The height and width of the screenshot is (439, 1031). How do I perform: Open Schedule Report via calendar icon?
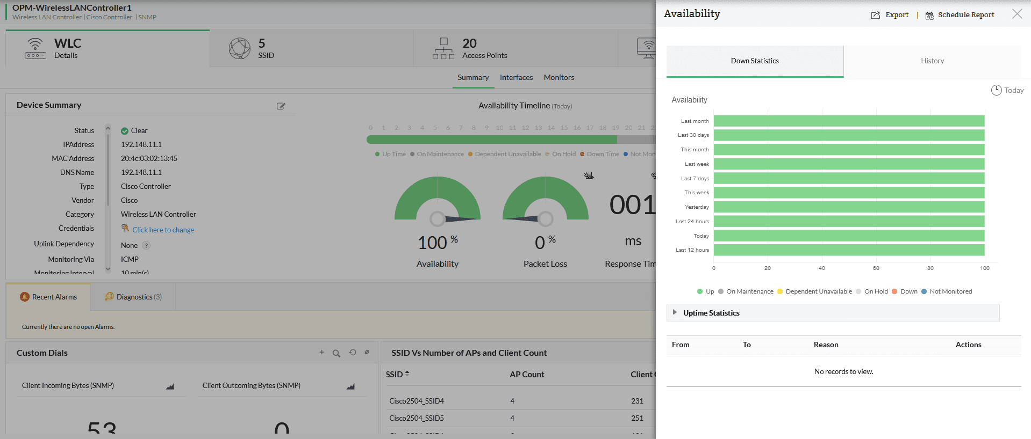tap(929, 16)
